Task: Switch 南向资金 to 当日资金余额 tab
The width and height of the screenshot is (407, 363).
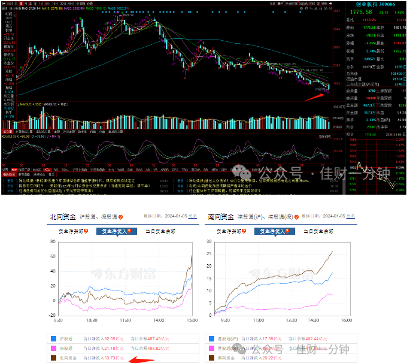Action: [x=318, y=231]
